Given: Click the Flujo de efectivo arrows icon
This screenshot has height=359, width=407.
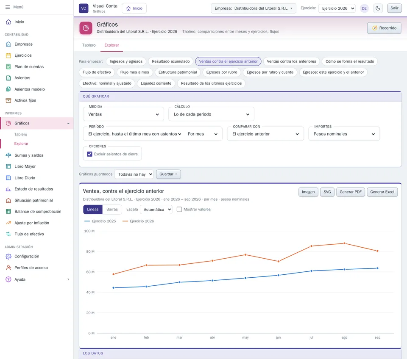Looking at the screenshot, I should 8,234.
